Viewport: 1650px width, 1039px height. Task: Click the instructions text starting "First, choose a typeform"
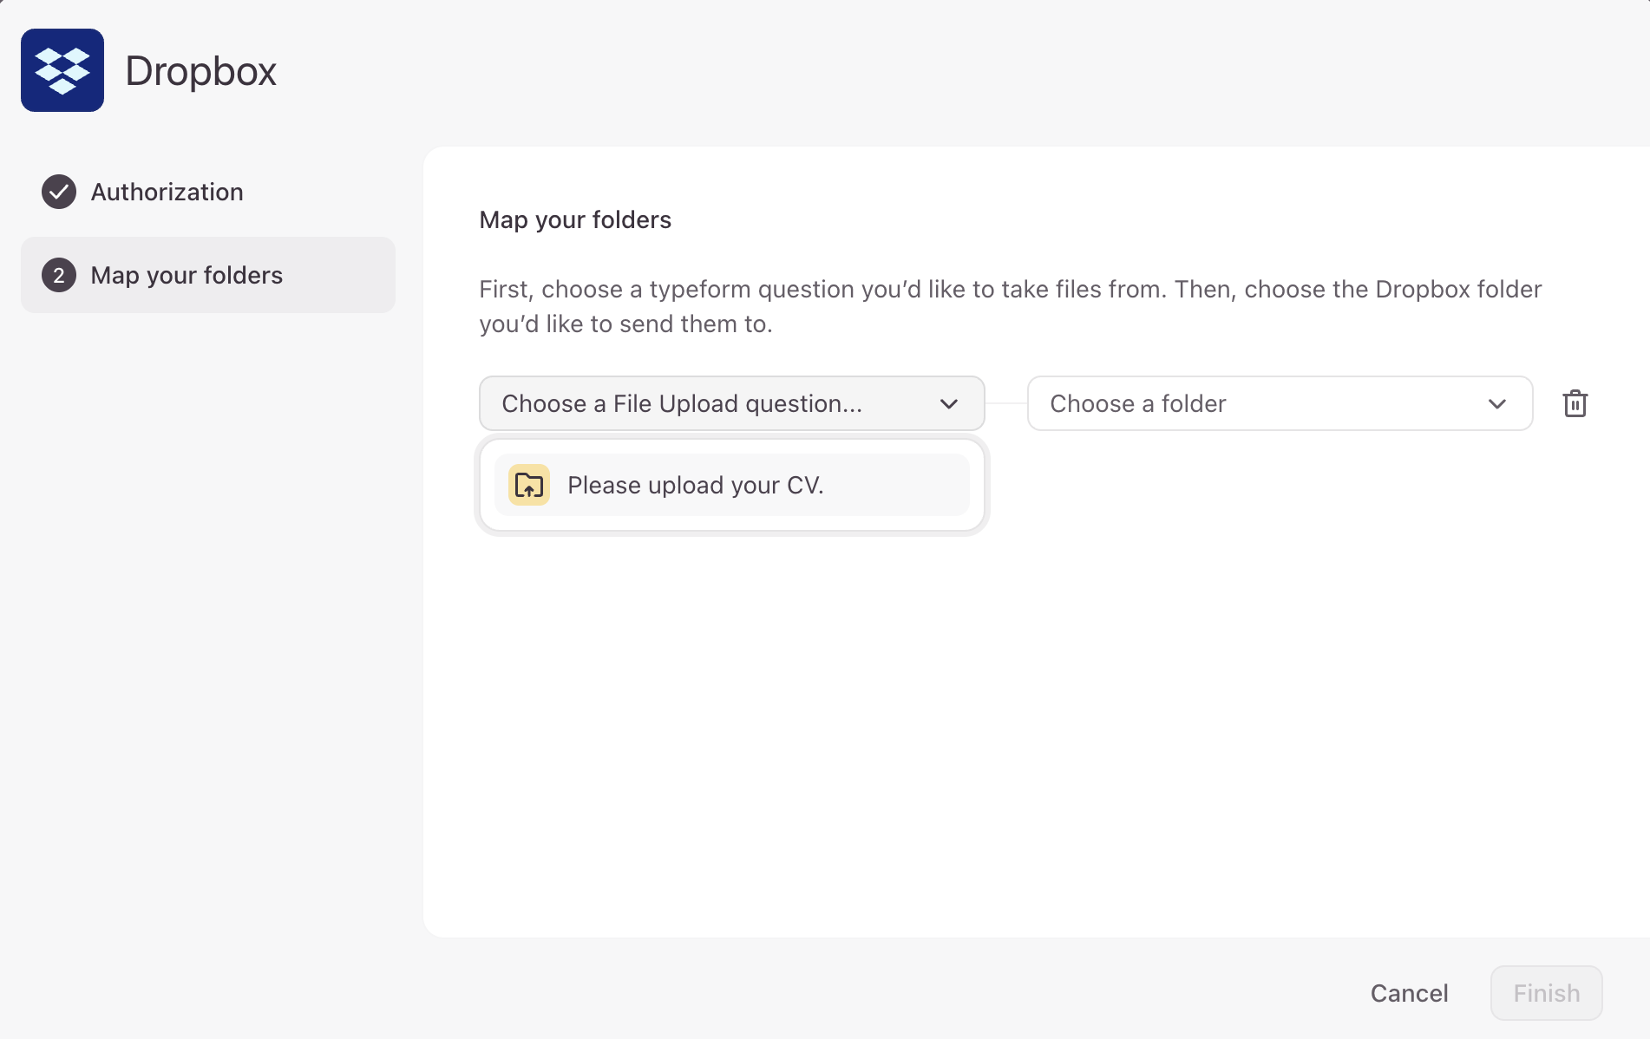[x=1011, y=306]
